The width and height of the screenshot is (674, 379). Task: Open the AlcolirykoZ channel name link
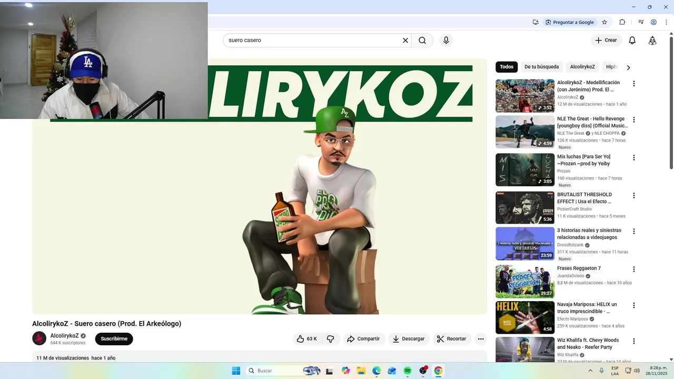click(64, 336)
